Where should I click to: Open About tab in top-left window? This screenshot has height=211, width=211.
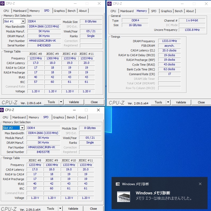pos(83,11)
